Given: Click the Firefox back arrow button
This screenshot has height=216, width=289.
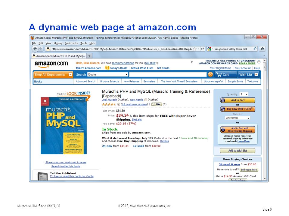Looking at the screenshot, I should coord(35,49).
